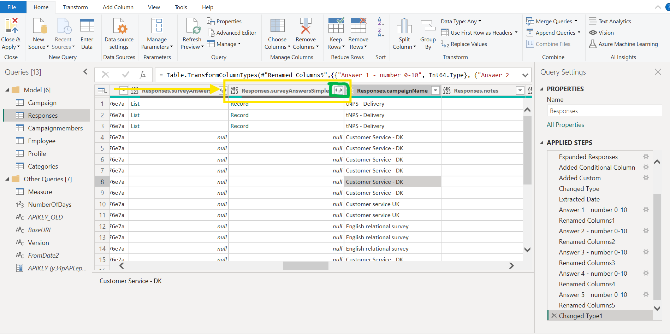The image size is (670, 334).
Task: Confirm formula with the checkmark button
Action: coord(125,75)
